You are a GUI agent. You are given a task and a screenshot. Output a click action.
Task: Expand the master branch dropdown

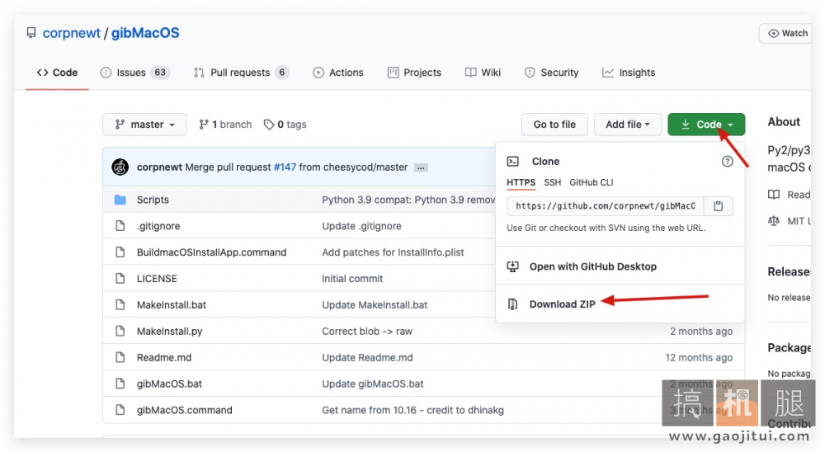144,125
